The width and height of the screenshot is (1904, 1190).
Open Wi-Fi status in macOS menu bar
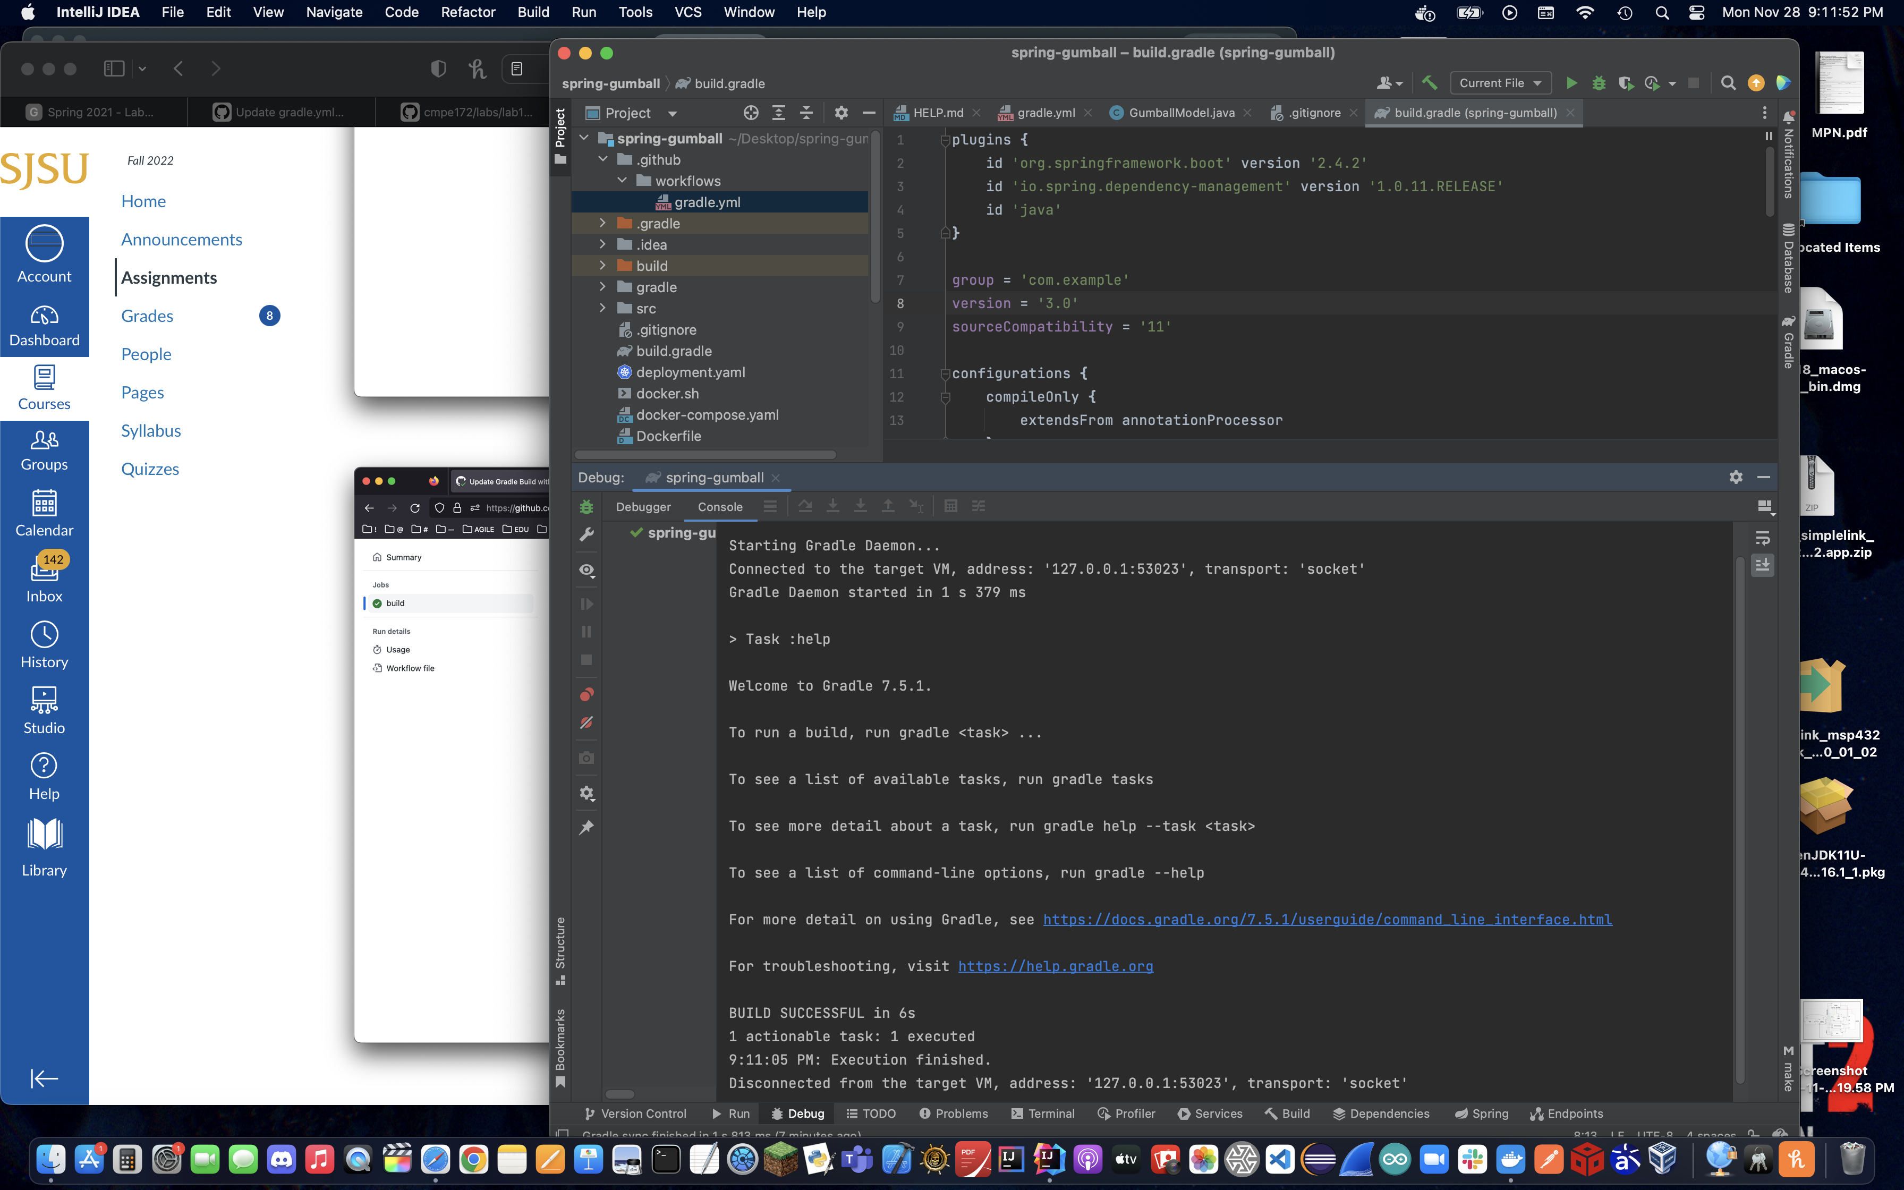[1585, 13]
